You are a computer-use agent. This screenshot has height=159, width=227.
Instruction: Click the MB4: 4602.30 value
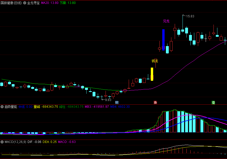pyautogui.click(x=120, y=107)
